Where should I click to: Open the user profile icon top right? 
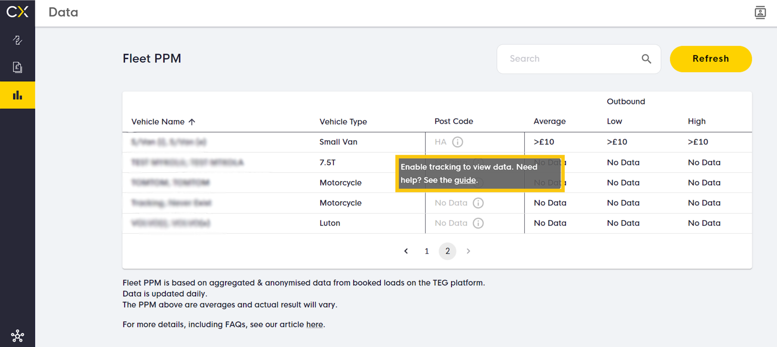(760, 13)
